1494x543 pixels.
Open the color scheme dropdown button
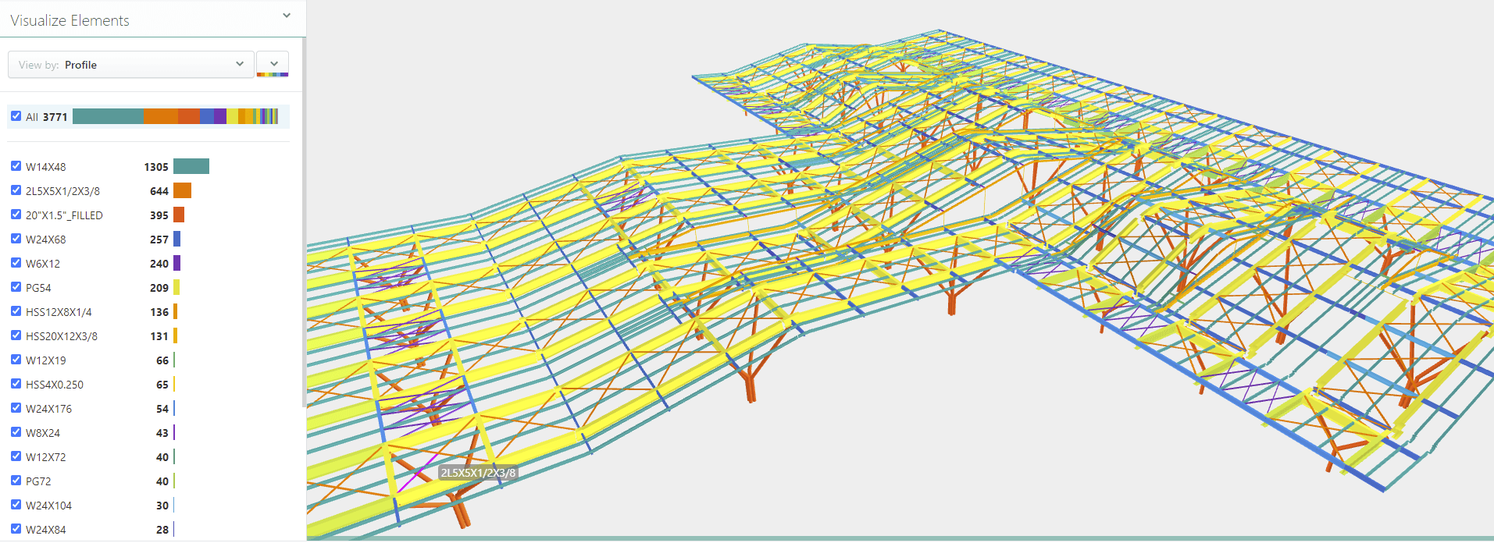point(273,64)
